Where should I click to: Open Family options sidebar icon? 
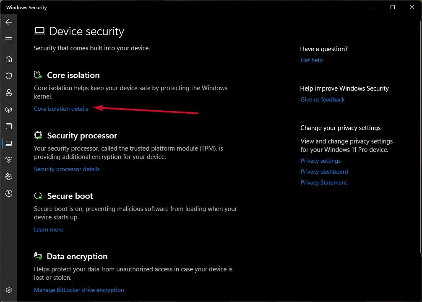pos(9,177)
